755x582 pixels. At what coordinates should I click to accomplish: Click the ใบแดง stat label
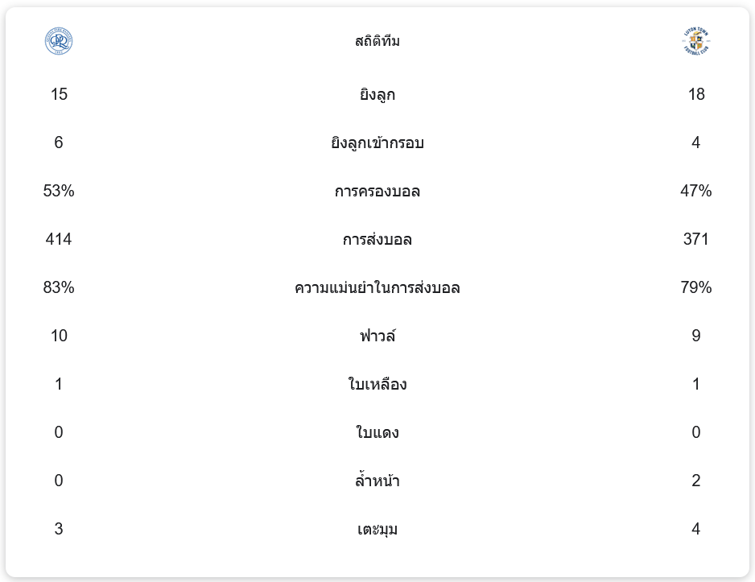[377, 433]
